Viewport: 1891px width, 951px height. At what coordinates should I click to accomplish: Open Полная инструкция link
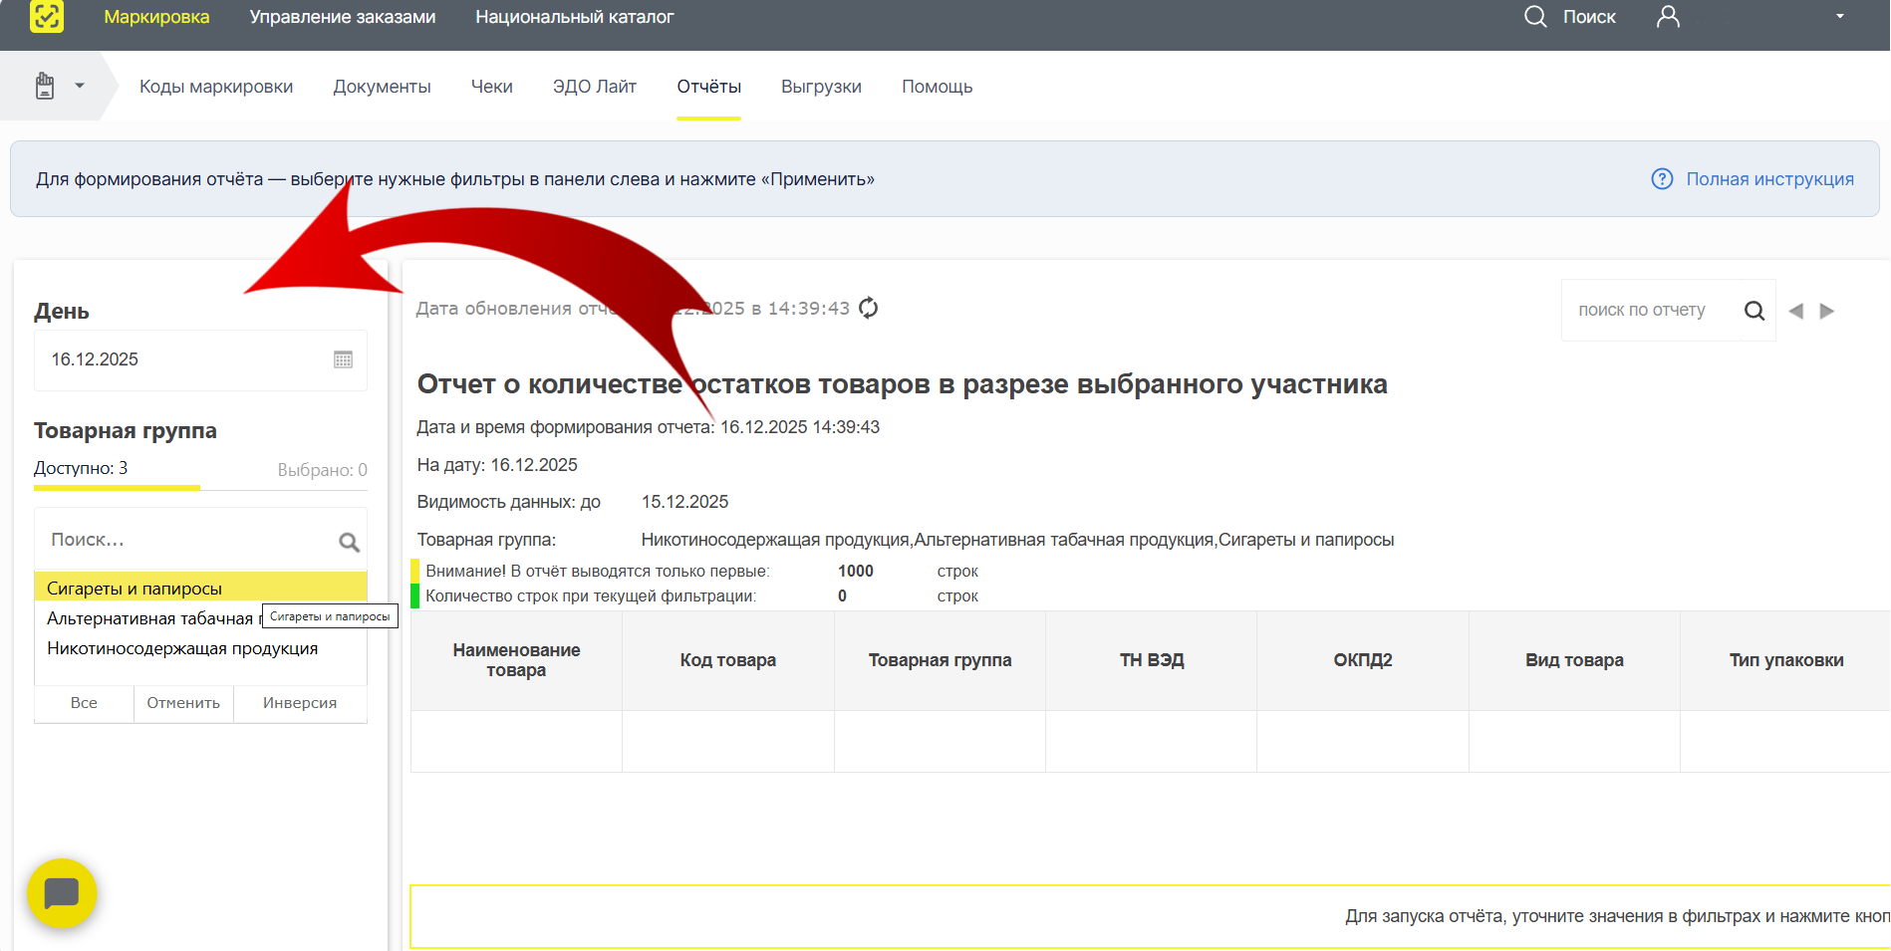point(1769,179)
